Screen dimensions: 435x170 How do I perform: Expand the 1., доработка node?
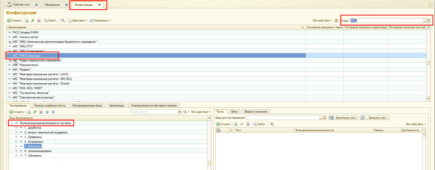tap(16, 128)
